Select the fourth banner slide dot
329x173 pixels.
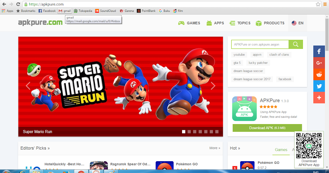(x=200, y=132)
